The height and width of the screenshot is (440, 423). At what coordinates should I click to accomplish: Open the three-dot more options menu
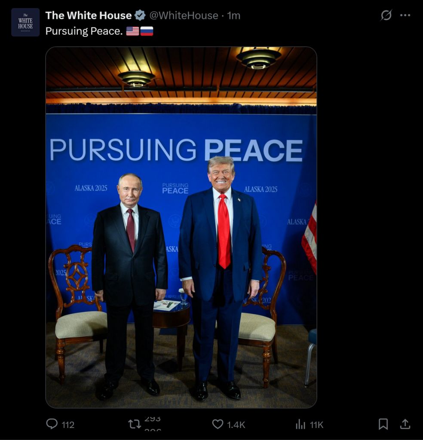405,15
